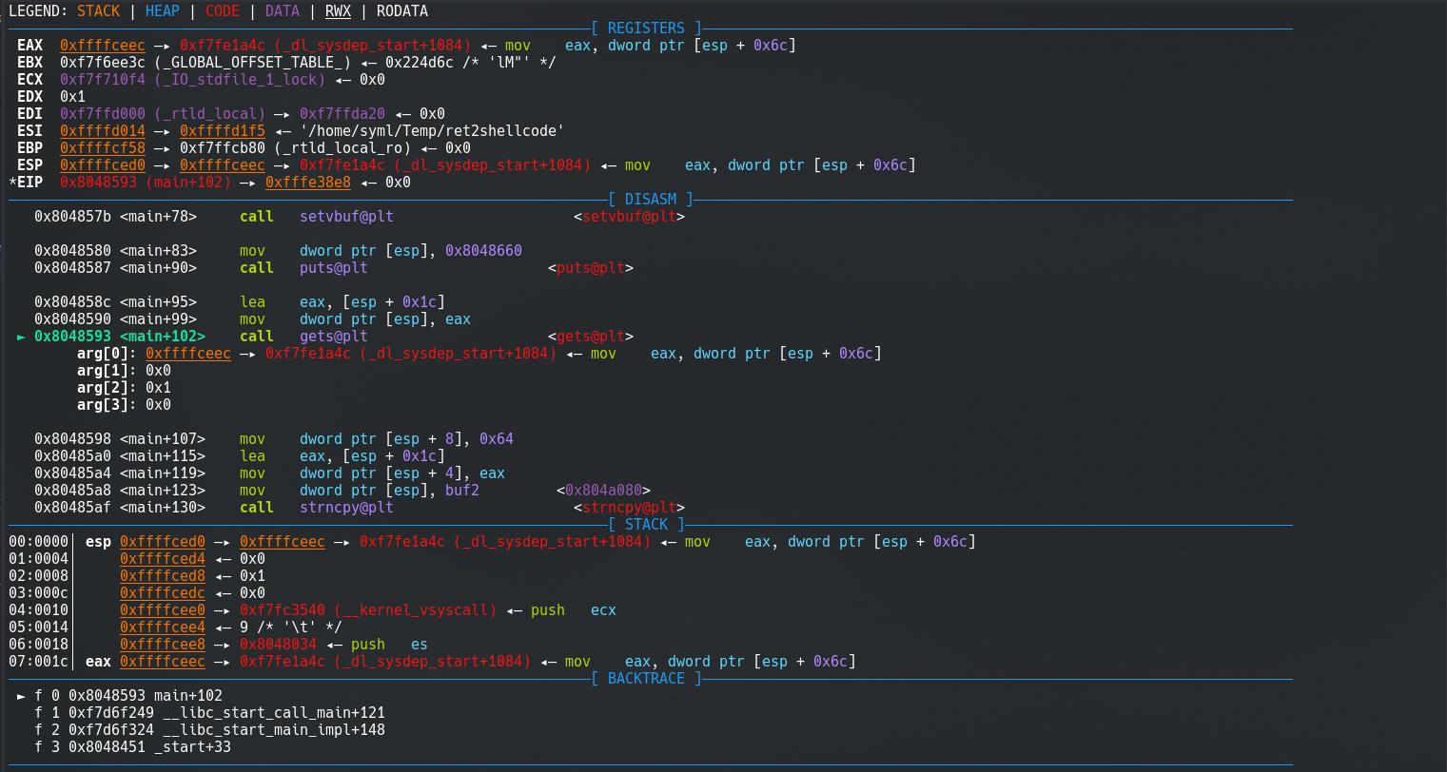Click the HEAP label in the legend
1447x772 pixels.
click(162, 11)
